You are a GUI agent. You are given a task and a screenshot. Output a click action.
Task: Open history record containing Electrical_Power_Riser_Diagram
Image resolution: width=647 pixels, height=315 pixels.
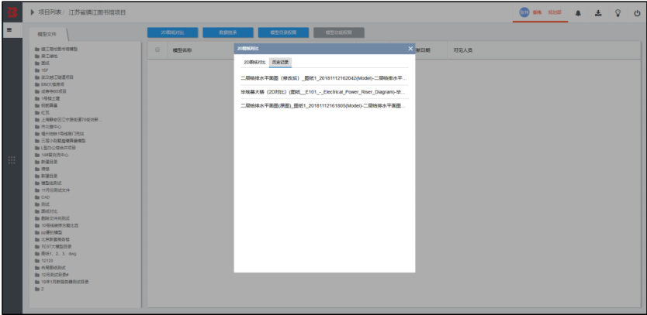pyautogui.click(x=324, y=92)
